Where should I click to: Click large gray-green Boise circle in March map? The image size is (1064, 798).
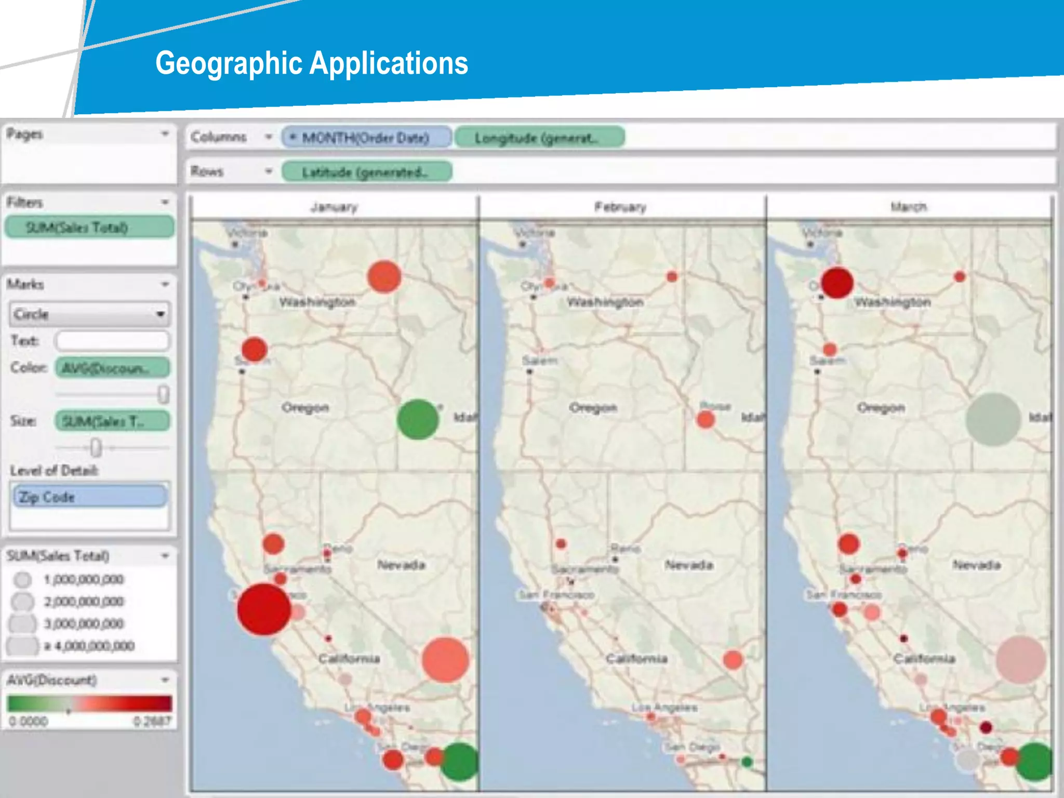tap(993, 419)
